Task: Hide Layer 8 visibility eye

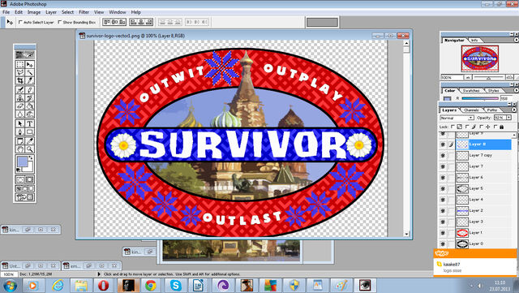Action: tap(443, 144)
